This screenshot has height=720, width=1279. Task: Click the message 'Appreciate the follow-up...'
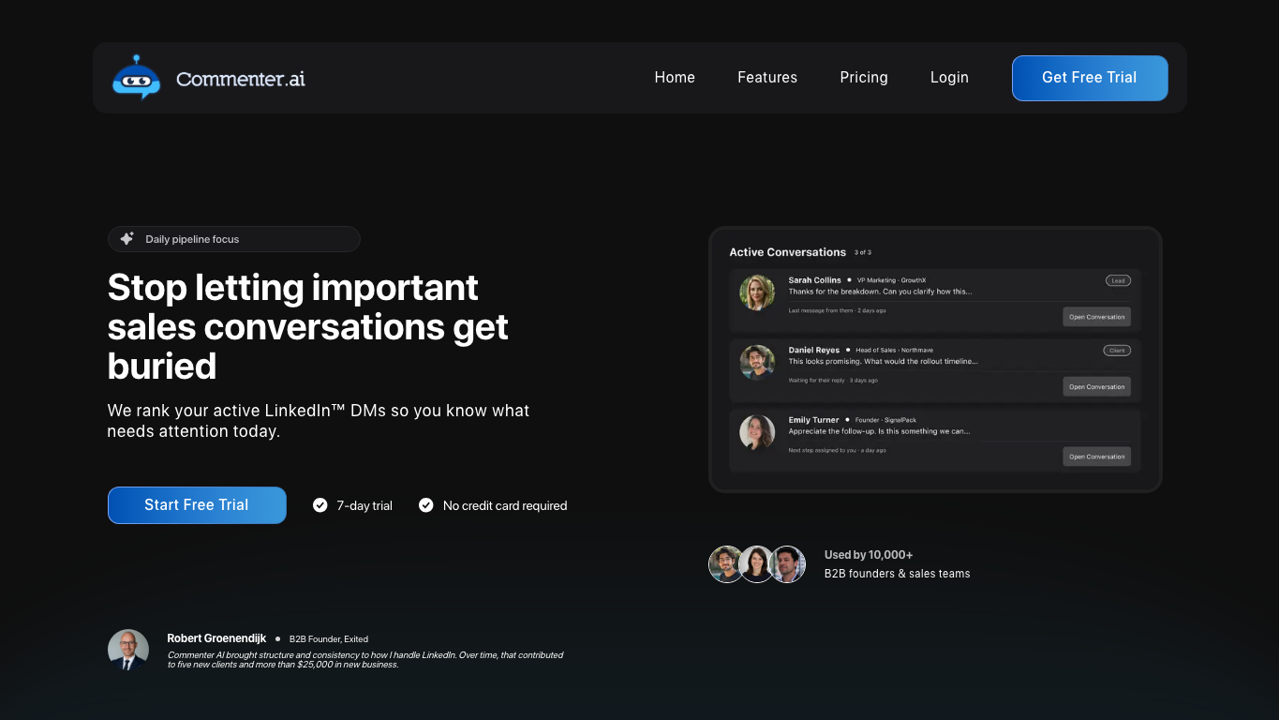point(879,431)
